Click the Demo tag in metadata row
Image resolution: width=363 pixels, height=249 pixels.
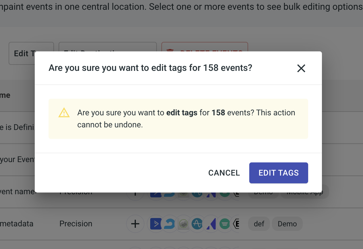coord(287,224)
